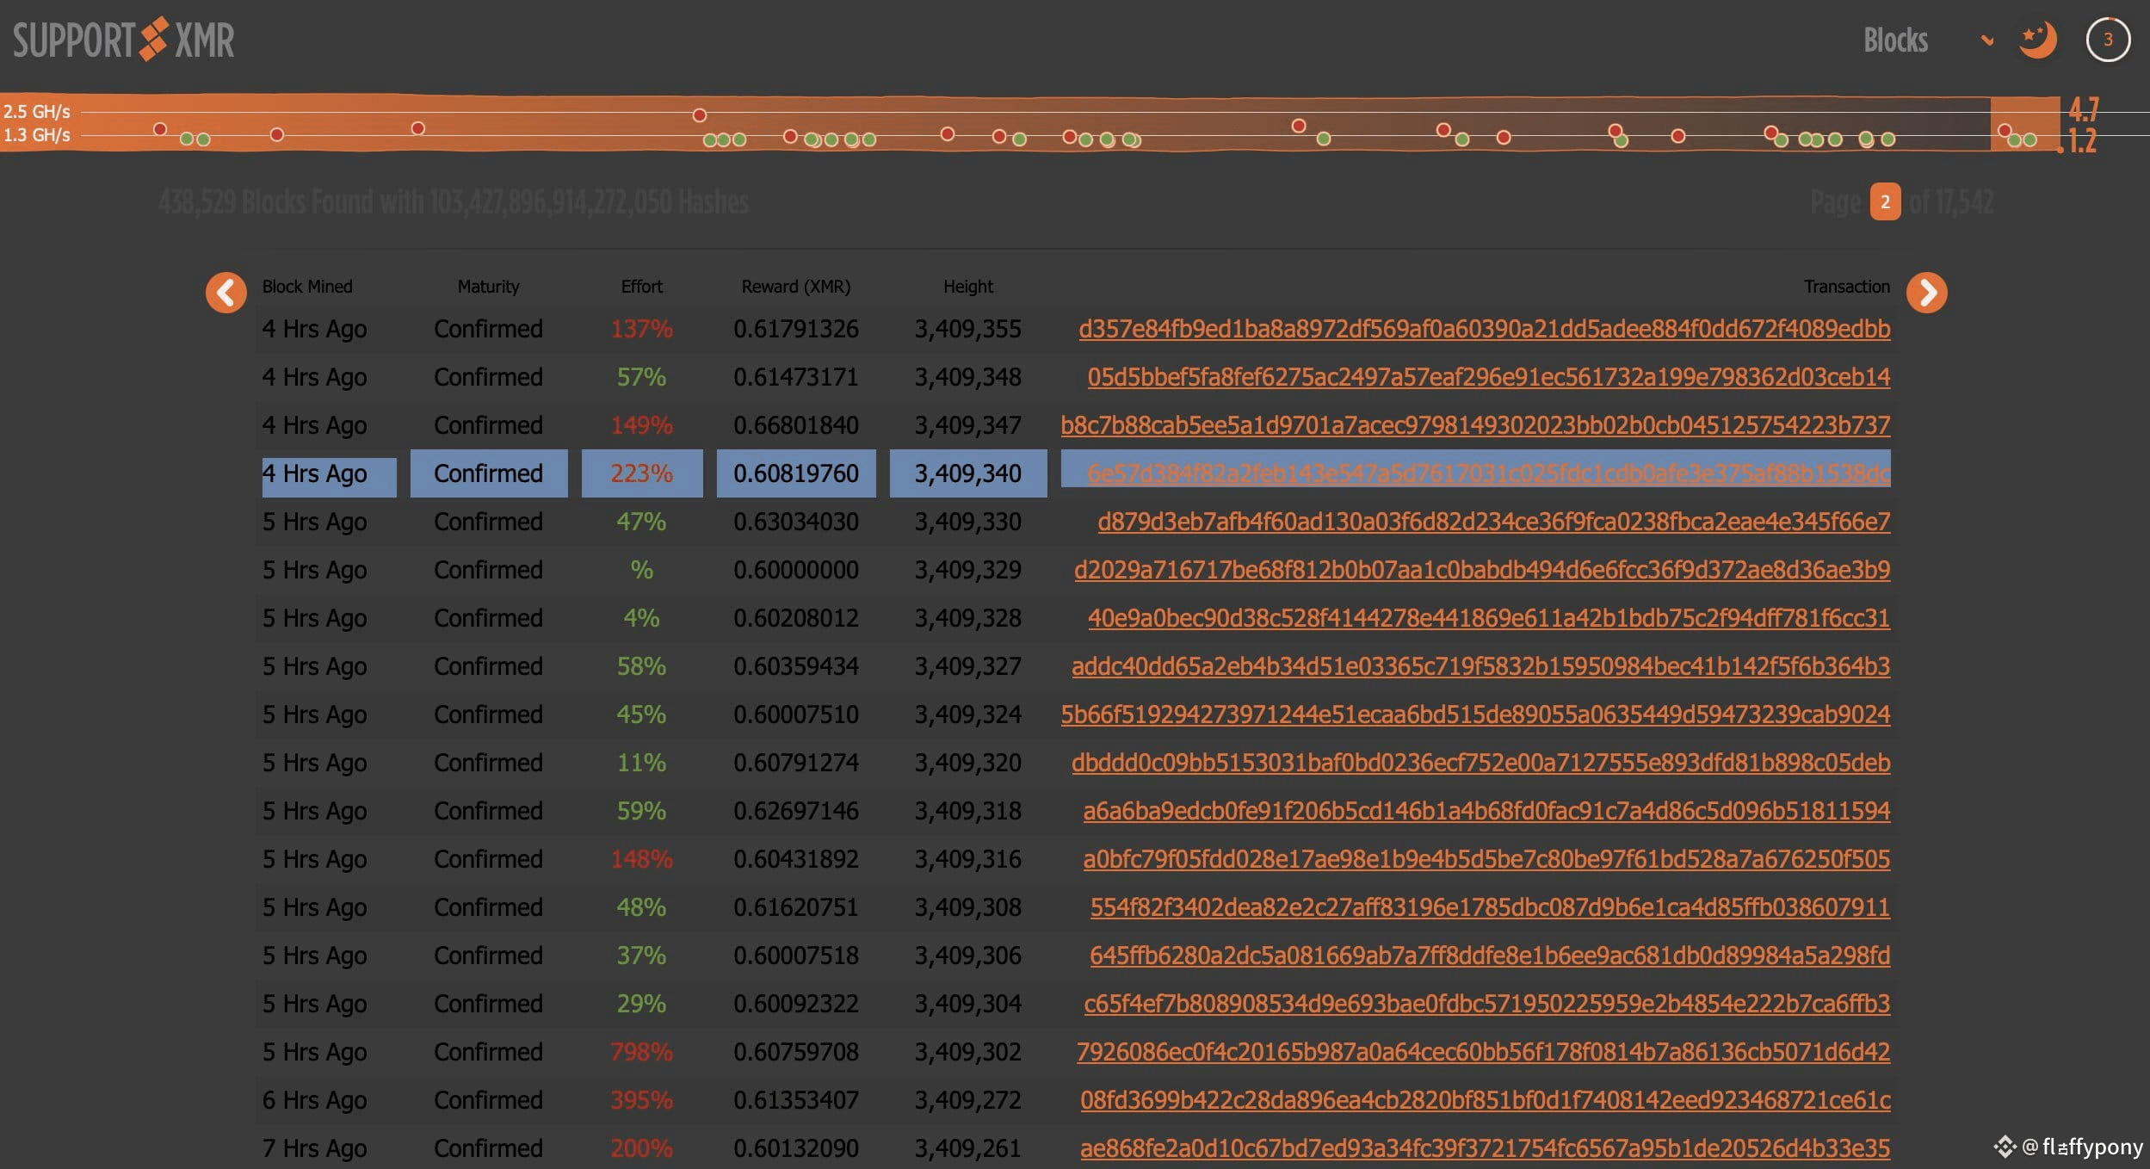Click the circular refresh countdown showing 3

point(2108,40)
